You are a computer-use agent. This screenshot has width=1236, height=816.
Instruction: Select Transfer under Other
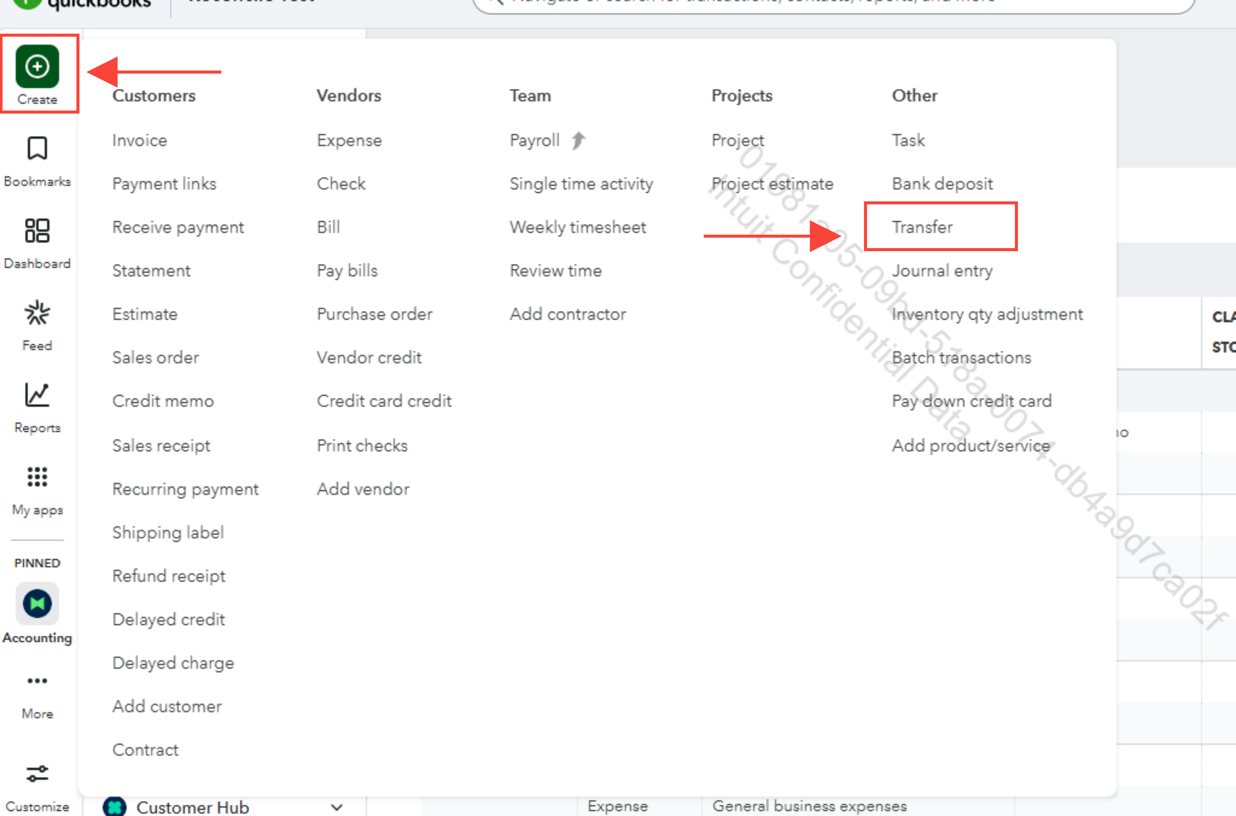pyautogui.click(x=922, y=227)
